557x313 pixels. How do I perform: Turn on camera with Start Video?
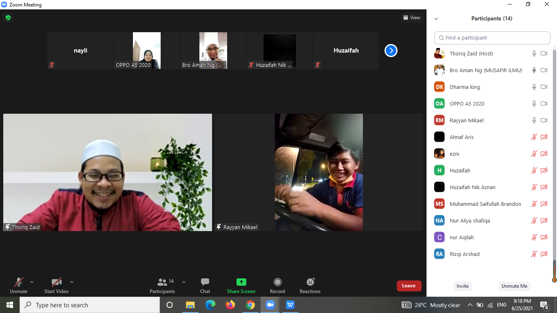56,282
